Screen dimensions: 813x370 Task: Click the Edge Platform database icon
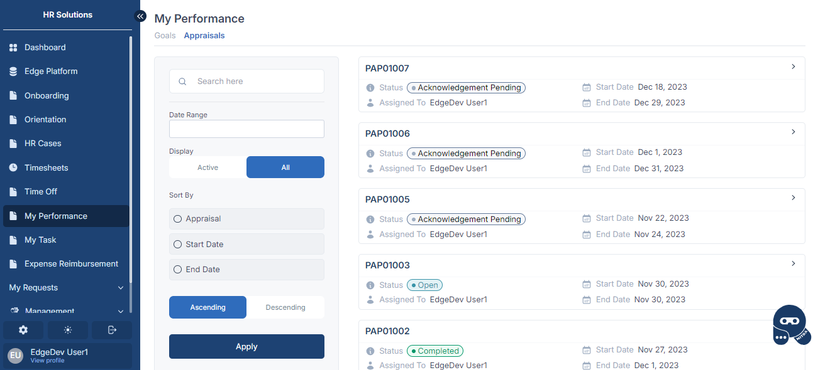13,71
